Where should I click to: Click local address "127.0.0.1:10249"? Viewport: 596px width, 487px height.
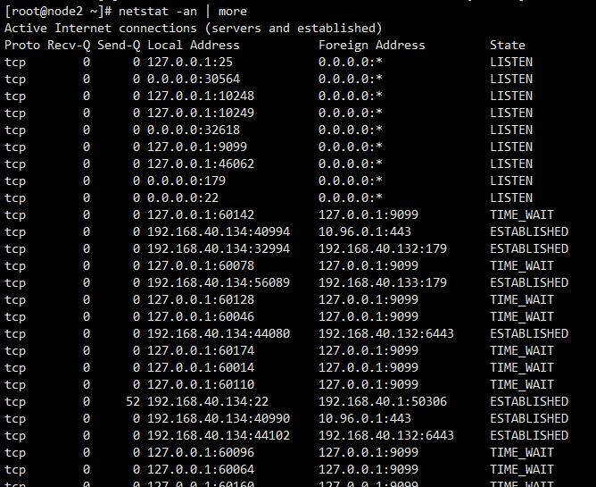[x=201, y=113]
